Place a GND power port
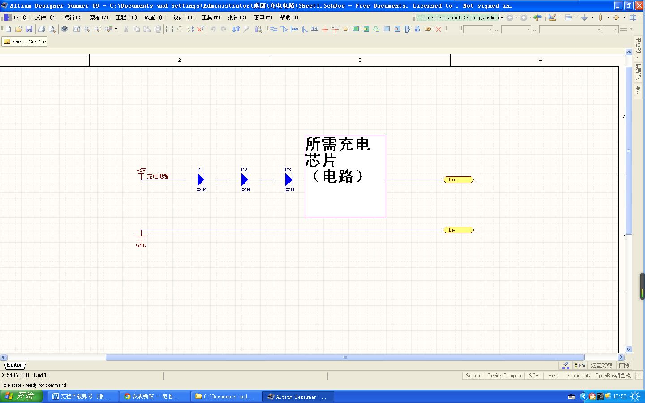This screenshot has height=403, width=645. (325, 29)
